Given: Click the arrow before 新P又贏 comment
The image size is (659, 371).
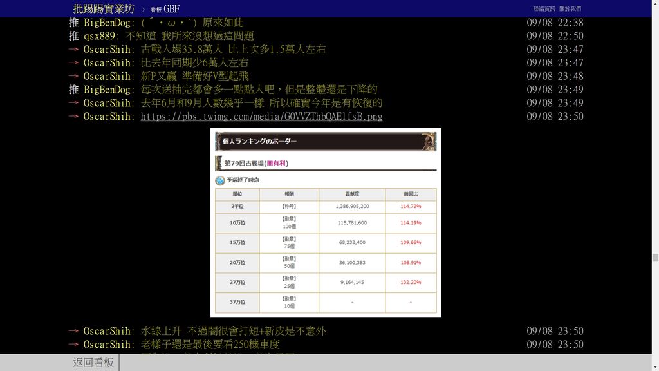Looking at the screenshot, I should (73, 77).
